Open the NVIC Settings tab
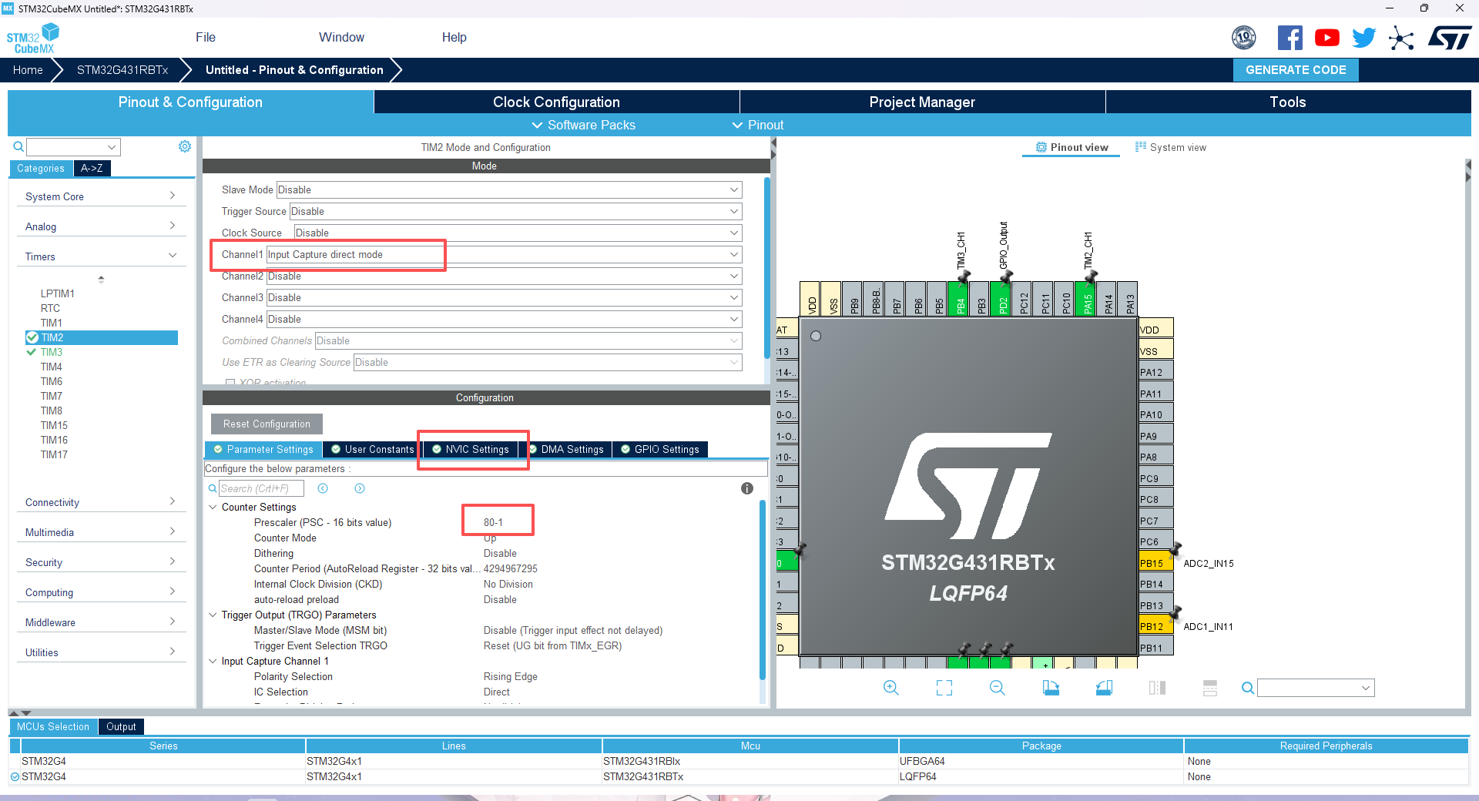 coord(471,449)
